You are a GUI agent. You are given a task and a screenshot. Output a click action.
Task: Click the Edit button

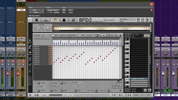point(103,35)
